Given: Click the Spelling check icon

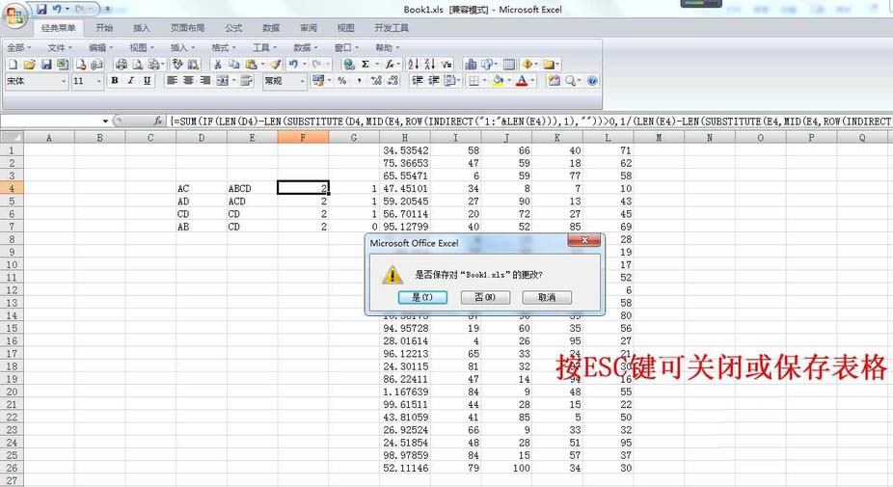Looking at the screenshot, I should [177, 64].
